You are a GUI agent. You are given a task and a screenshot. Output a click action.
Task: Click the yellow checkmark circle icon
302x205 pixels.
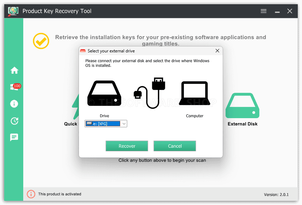pos(41,41)
